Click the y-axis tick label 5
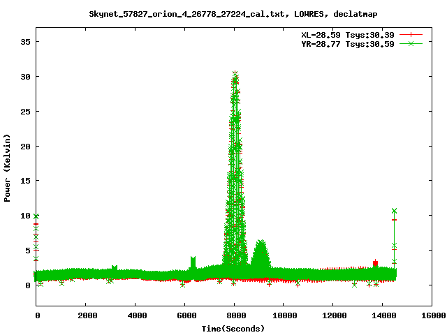Image resolution: width=447 pixels, height=335 pixels. pyautogui.click(x=28, y=251)
